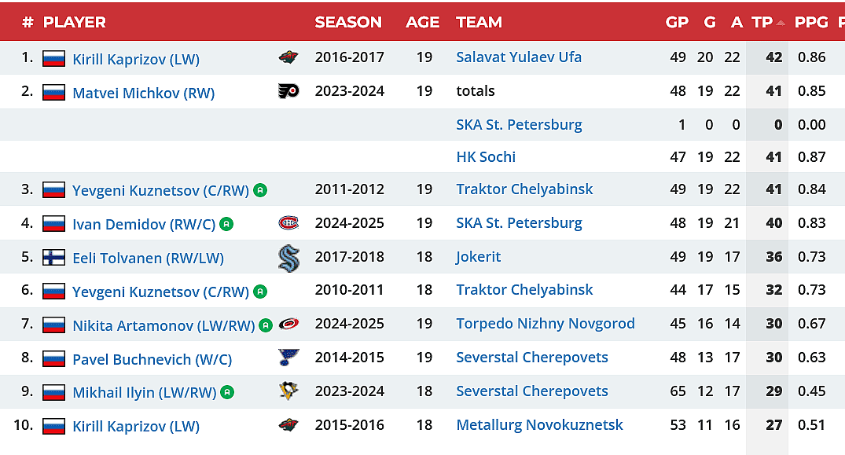Click the Philadelphia Flyers logo beside Matvei Michkov
The width and height of the screenshot is (845, 455).
click(x=288, y=91)
